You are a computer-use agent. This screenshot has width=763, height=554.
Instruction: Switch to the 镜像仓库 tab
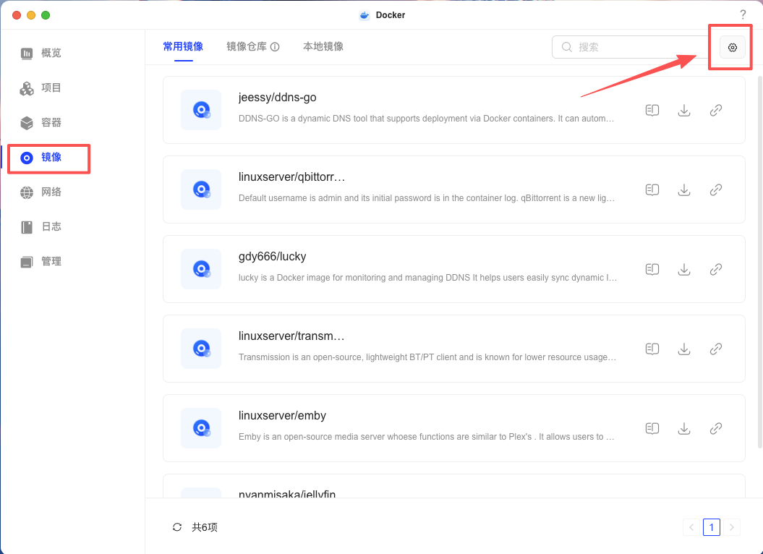coord(247,47)
